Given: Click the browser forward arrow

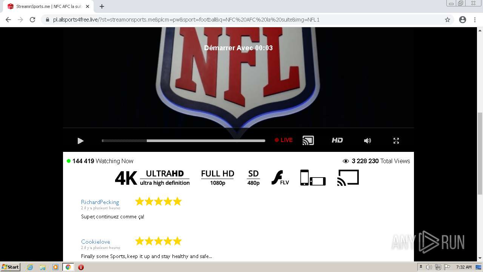Looking at the screenshot, I should [20, 20].
